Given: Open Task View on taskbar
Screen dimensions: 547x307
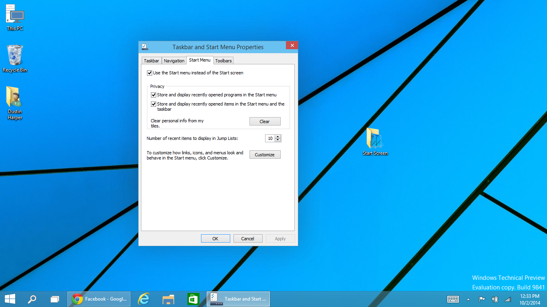Looking at the screenshot, I should pos(54,299).
